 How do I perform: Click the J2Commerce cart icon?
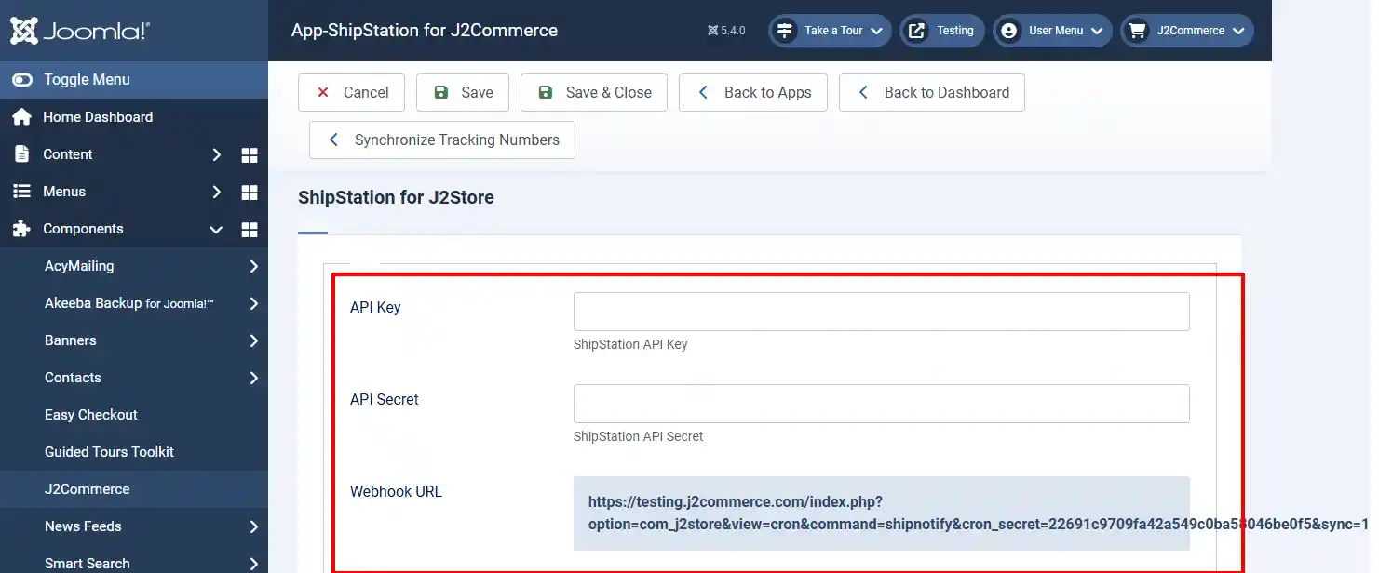pyautogui.click(x=1137, y=31)
